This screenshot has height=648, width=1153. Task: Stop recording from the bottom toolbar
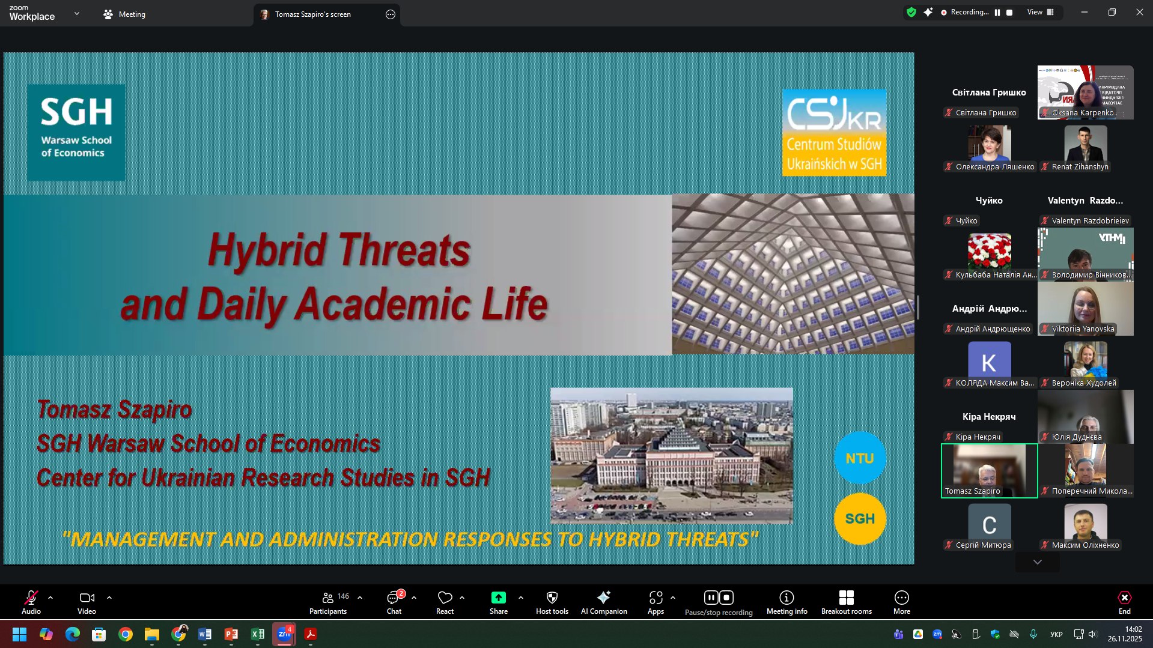[726, 598]
